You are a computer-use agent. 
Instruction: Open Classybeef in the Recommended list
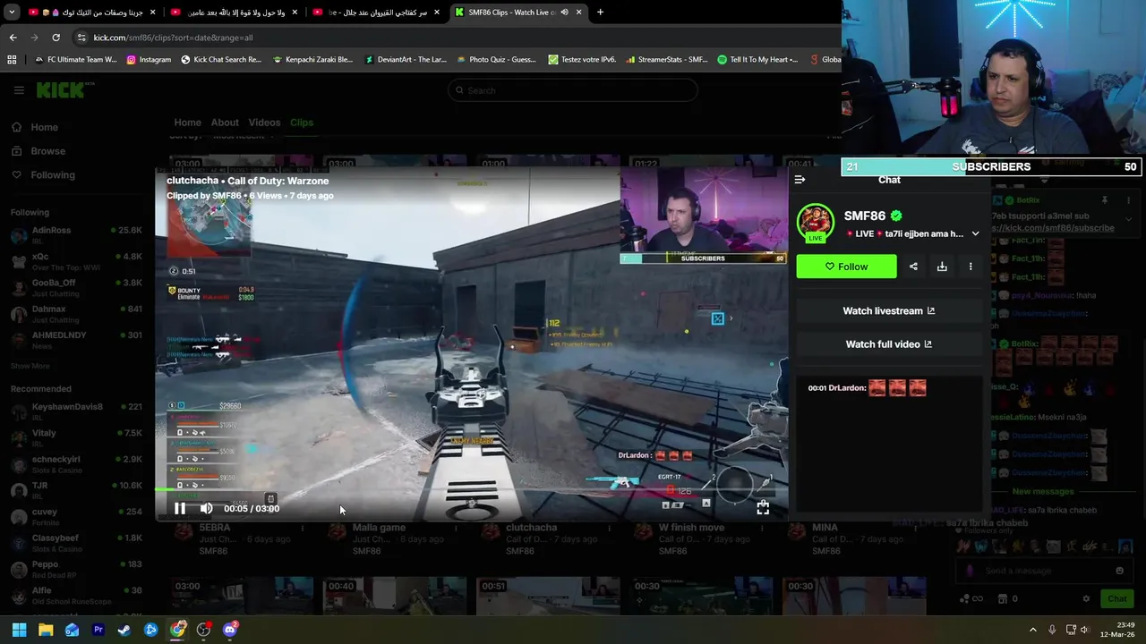click(x=76, y=543)
